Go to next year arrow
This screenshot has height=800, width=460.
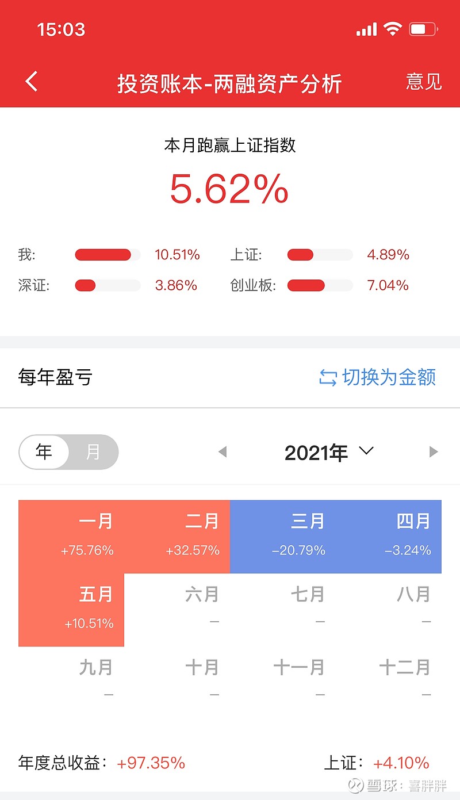coord(434,452)
